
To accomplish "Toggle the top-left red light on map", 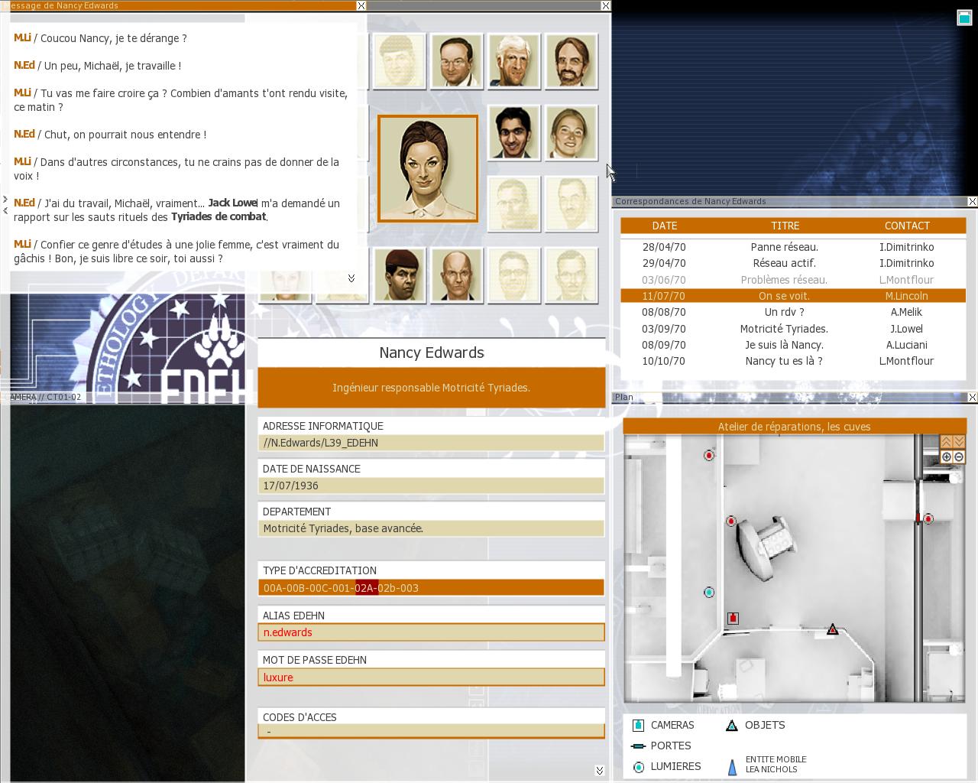I will click(x=709, y=456).
